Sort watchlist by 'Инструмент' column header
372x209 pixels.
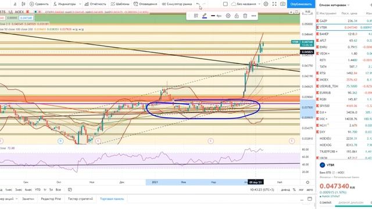point(328,13)
